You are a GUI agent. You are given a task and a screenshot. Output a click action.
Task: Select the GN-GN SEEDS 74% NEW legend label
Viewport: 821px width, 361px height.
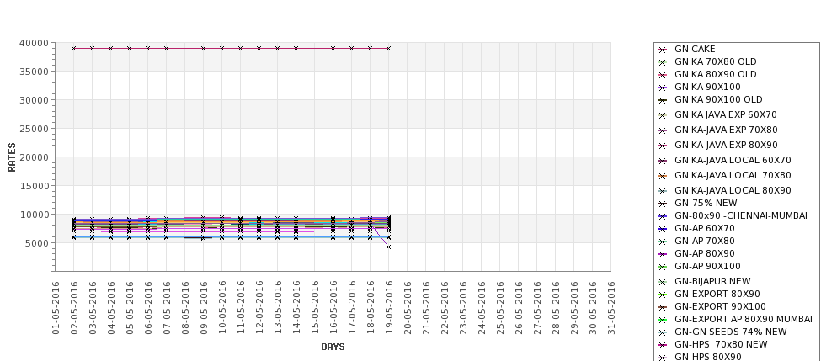click(730, 332)
